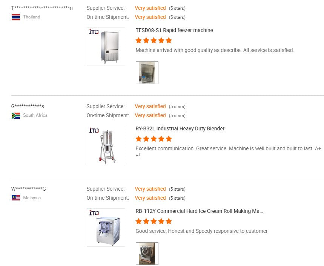
Task: Click the Malaysia country label
Action: [x=32, y=198]
